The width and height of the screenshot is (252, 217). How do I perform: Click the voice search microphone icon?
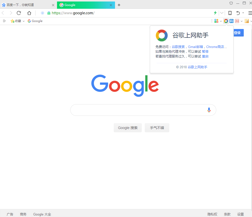click(x=209, y=110)
